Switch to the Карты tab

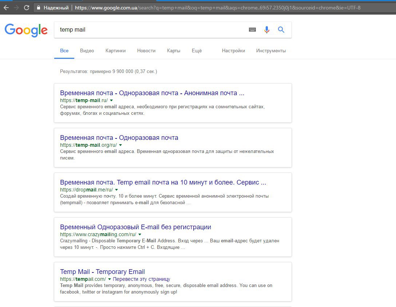pos(174,51)
